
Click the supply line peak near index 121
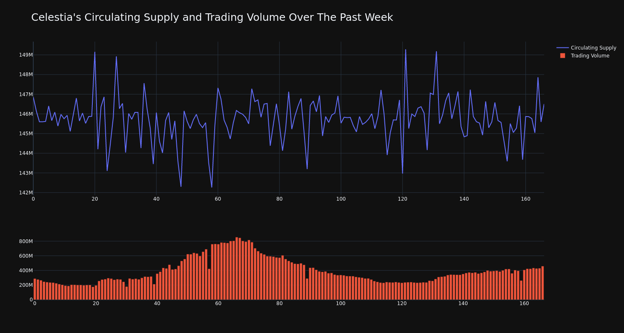click(406, 50)
